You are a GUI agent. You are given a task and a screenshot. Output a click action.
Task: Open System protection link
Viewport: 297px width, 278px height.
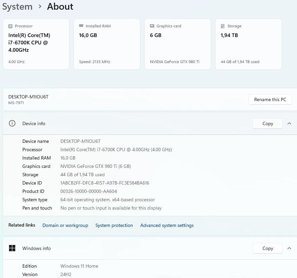coord(114,225)
